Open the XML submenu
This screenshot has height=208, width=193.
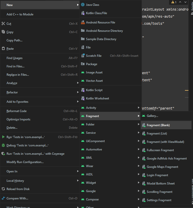(110, 158)
